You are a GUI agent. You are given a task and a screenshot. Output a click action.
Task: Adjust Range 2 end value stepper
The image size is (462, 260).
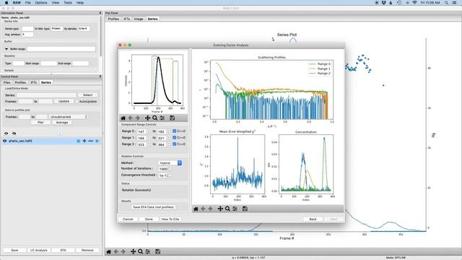(x=168, y=144)
